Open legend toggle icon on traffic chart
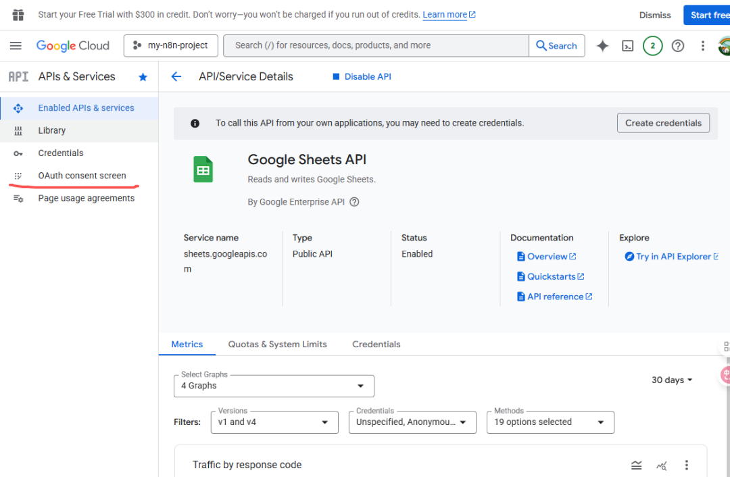Screen dimensions: 730x477 pyautogui.click(x=636, y=465)
